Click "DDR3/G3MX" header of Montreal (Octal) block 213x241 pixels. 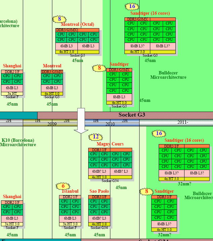click(x=66, y=30)
